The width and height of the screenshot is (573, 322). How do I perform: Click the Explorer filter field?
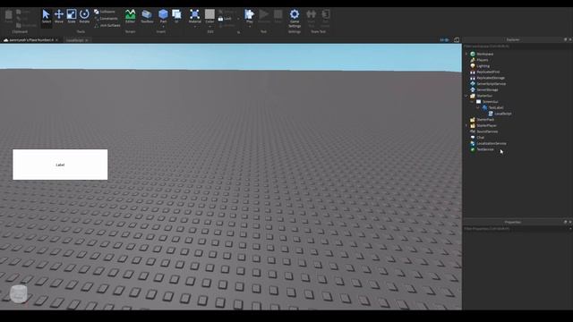tap(517, 47)
